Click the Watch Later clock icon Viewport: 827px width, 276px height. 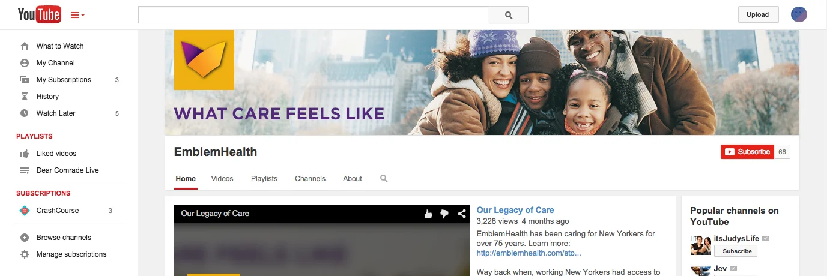click(25, 113)
